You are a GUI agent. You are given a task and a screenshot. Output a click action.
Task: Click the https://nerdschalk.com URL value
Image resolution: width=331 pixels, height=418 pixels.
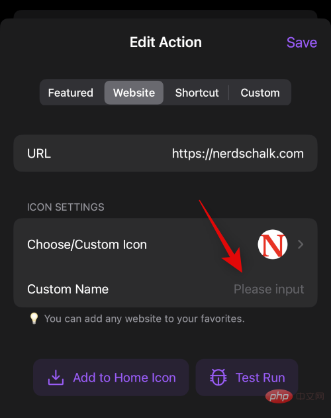pos(238,154)
